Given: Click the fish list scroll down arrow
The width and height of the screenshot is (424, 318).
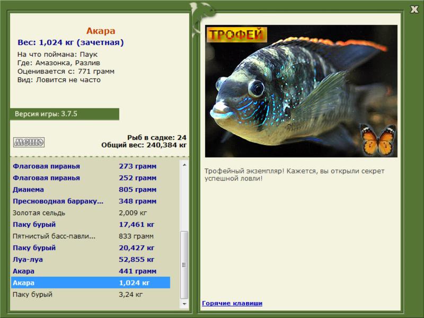Looking at the screenshot, I should coord(184,304).
